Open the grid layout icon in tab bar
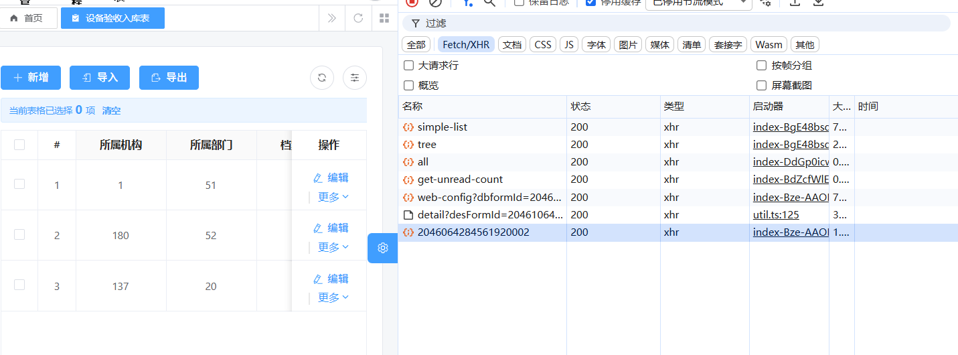Screen dimensions: 958x355 tap(384, 18)
